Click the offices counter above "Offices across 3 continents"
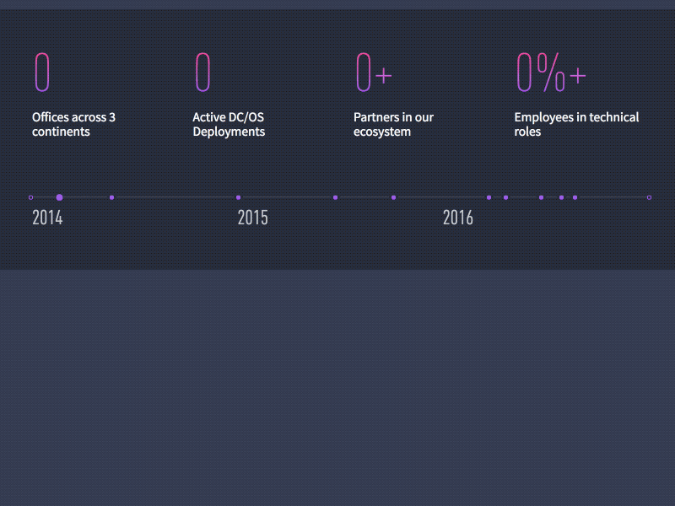The image size is (675, 506). pos(44,73)
